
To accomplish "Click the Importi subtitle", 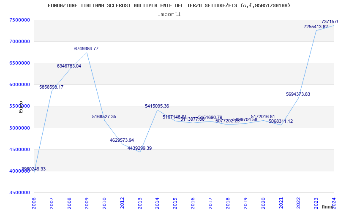I will (169, 14).
